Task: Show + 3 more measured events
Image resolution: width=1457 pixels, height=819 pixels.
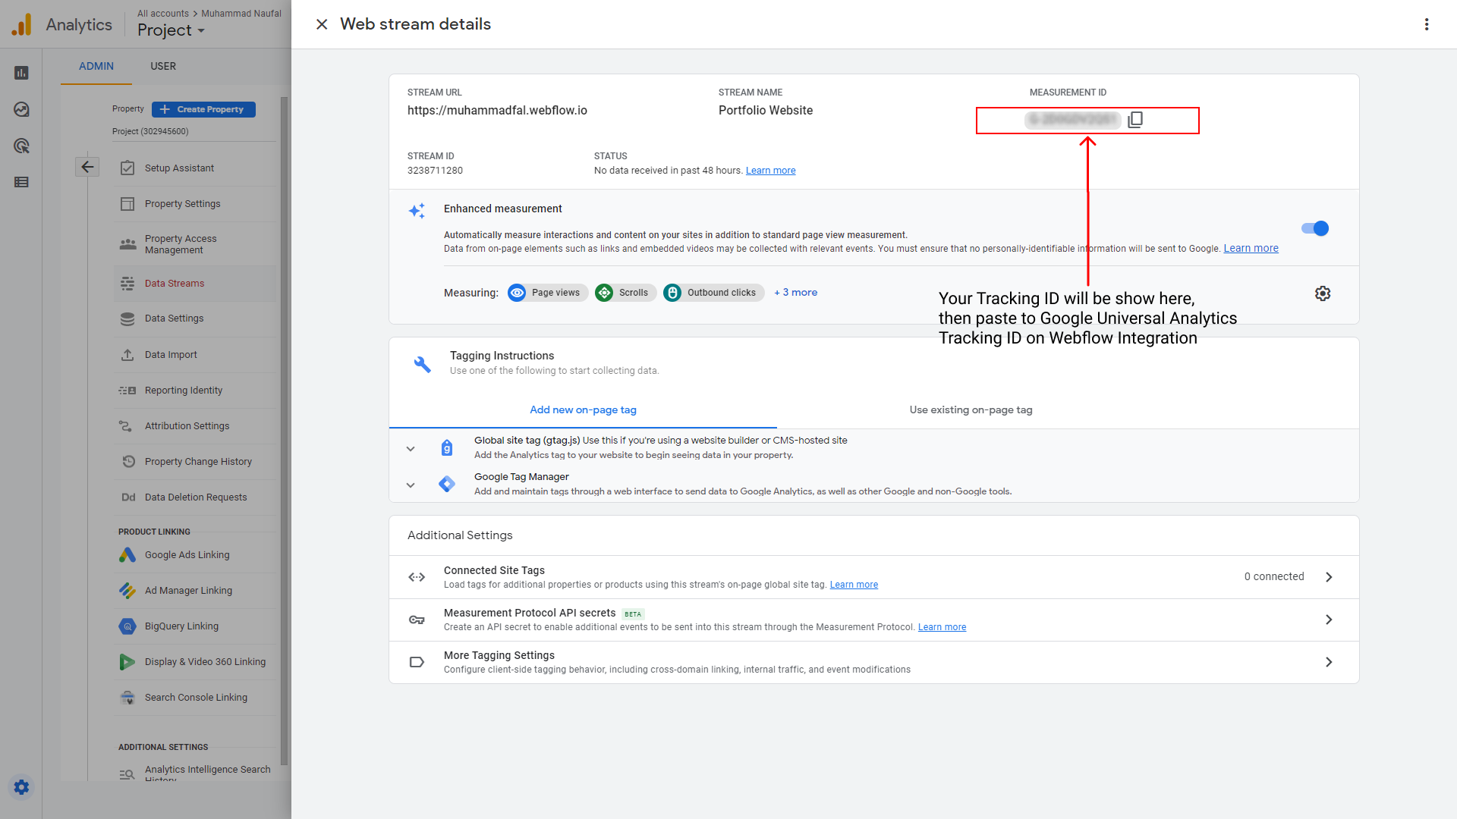Action: point(795,293)
